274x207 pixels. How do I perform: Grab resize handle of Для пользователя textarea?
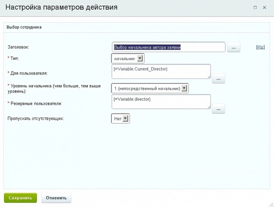tap(209, 77)
